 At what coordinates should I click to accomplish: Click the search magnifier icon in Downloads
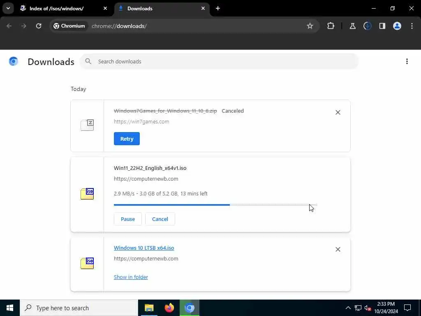88,61
